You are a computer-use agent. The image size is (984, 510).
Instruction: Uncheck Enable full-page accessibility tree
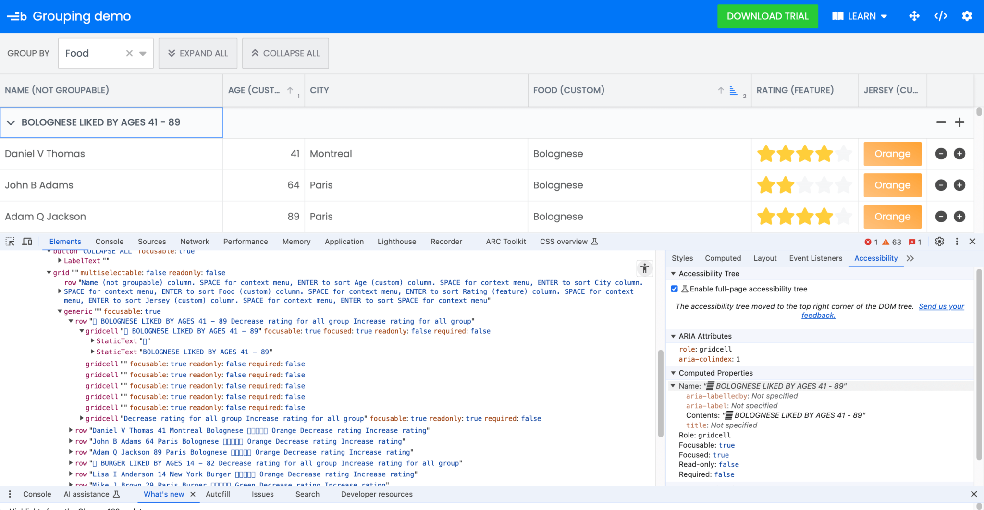point(674,289)
